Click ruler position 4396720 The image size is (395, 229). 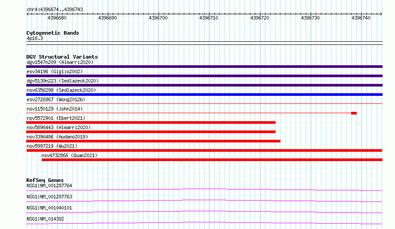(x=260, y=18)
